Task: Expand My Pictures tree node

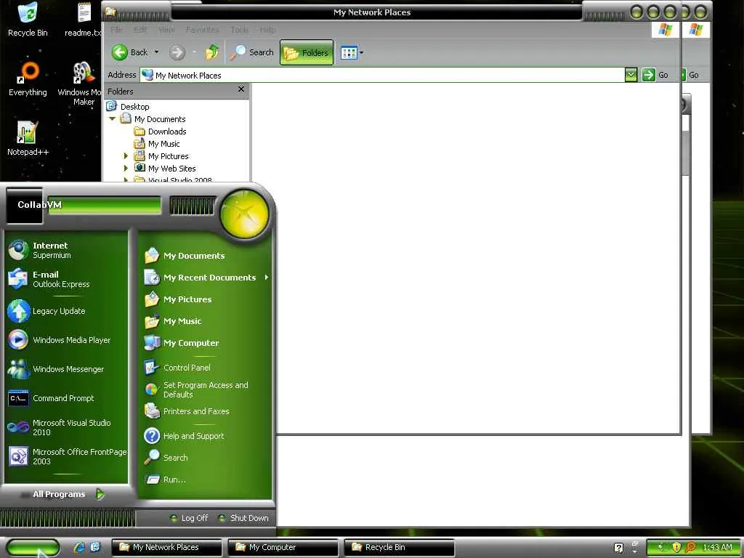Action: (x=126, y=155)
